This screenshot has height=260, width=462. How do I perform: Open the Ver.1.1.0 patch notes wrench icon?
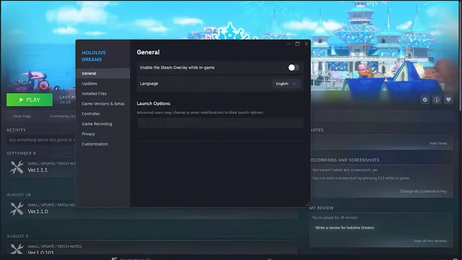17,209
